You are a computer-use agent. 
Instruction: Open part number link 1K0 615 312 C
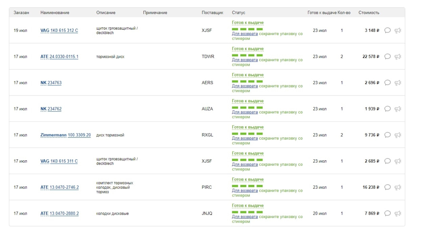(64, 30)
